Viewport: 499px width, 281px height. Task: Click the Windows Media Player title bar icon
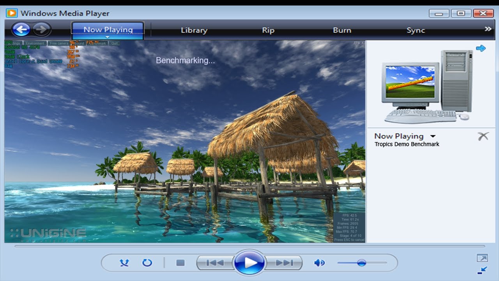11,13
